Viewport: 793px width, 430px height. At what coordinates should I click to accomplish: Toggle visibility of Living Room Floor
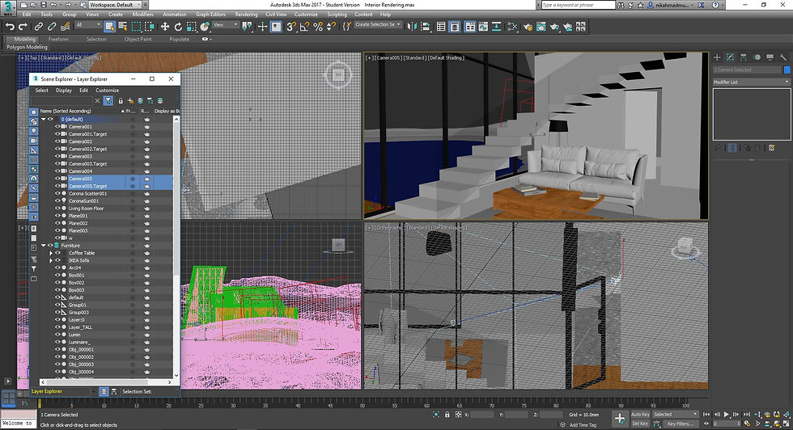pos(57,209)
